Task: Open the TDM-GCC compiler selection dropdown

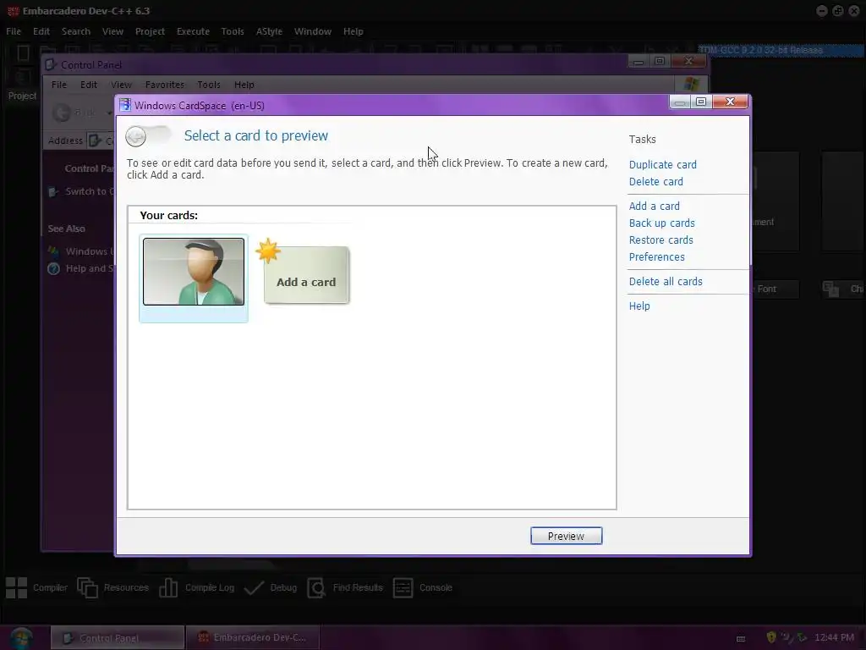Action: click(781, 50)
